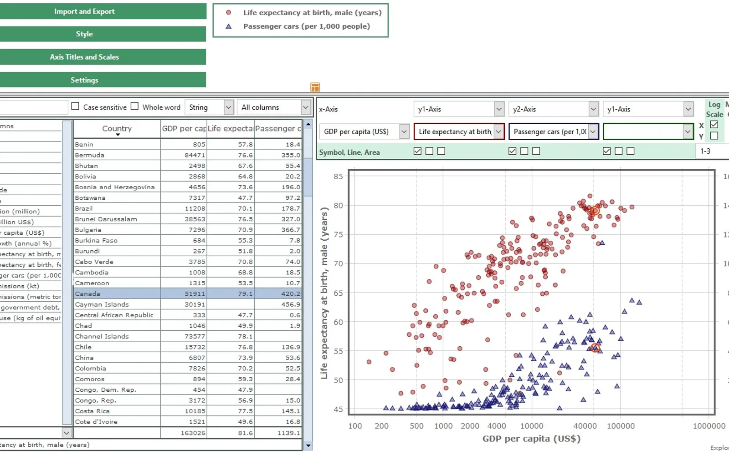Select the Costa Rica row
Viewport: 729px width, 455px height.
coord(188,411)
